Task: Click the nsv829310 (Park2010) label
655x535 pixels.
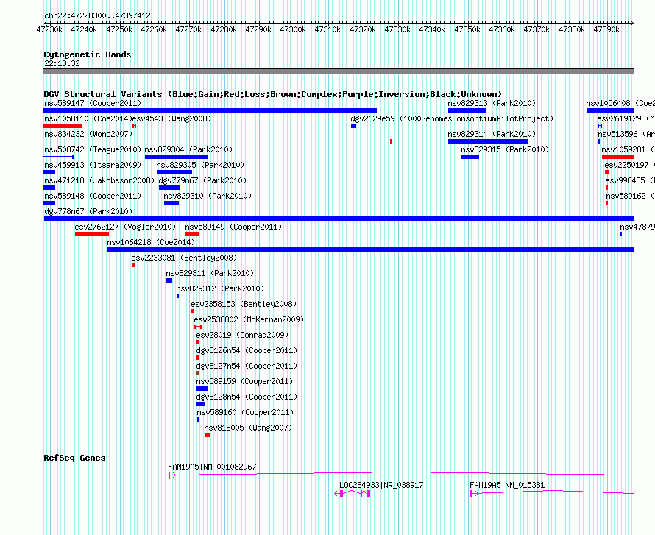Action: point(208,196)
